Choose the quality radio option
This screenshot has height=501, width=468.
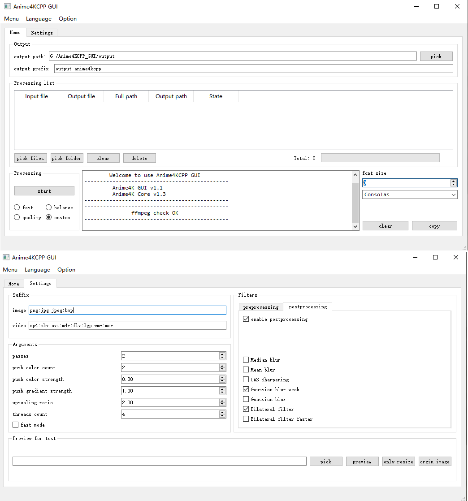[x=17, y=217]
